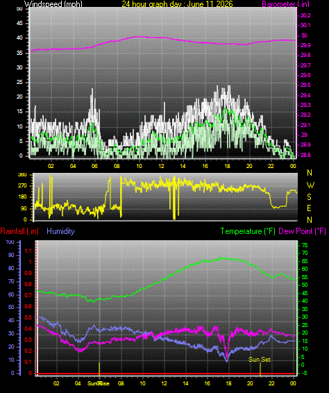Click the '15' windspeed axis value
The image size is (329, 393).
19,112
